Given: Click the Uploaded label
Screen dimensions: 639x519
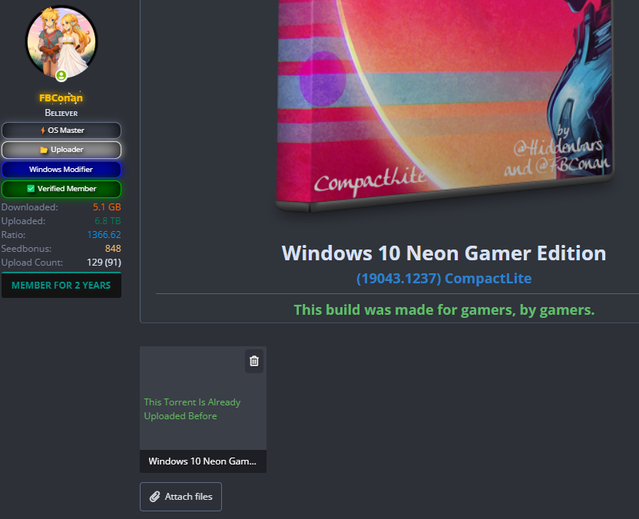Looking at the screenshot, I should (23, 221).
